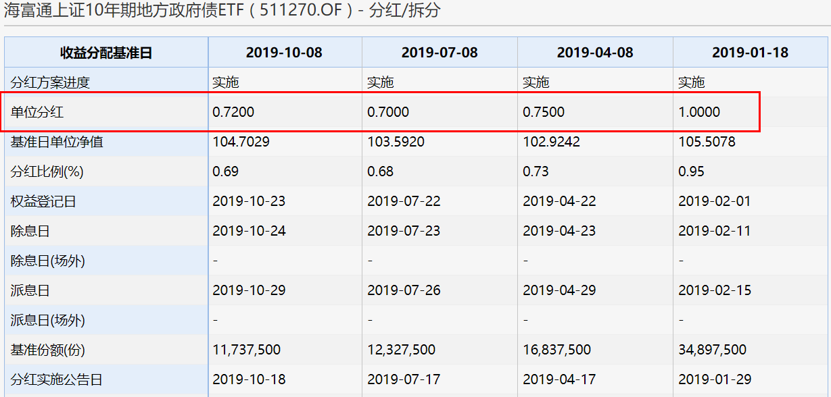The image size is (831, 397).
Task: Click announcement date 2019-04-17
Action: 559,379
